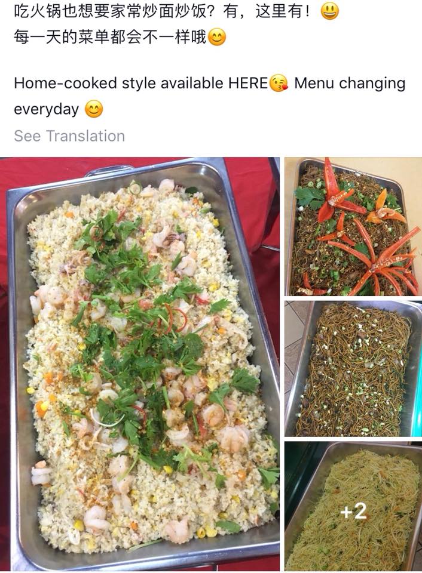Click the "每一天的菜单" text line

(111, 37)
